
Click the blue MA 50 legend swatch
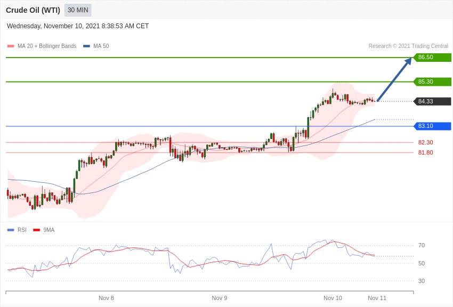86,46
